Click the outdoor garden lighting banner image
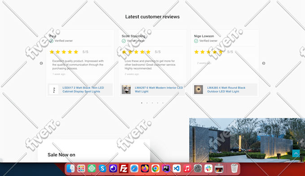This screenshot has height=176, width=305. pyautogui.click(x=247, y=140)
